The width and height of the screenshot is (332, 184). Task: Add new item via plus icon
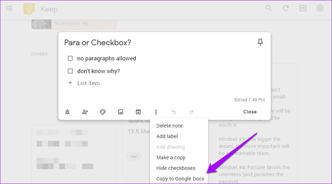(70, 83)
